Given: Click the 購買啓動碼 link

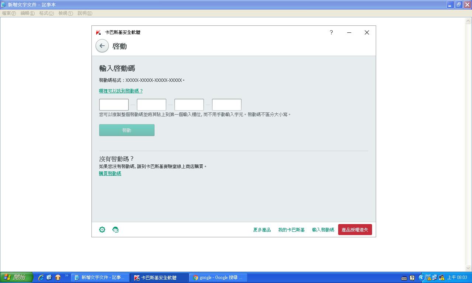Looking at the screenshot, I should (110, 174).
